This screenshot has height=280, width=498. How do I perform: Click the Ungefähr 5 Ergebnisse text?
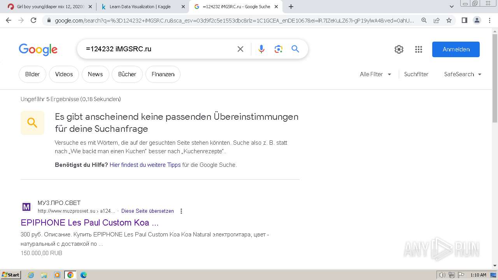pos(71,99)
